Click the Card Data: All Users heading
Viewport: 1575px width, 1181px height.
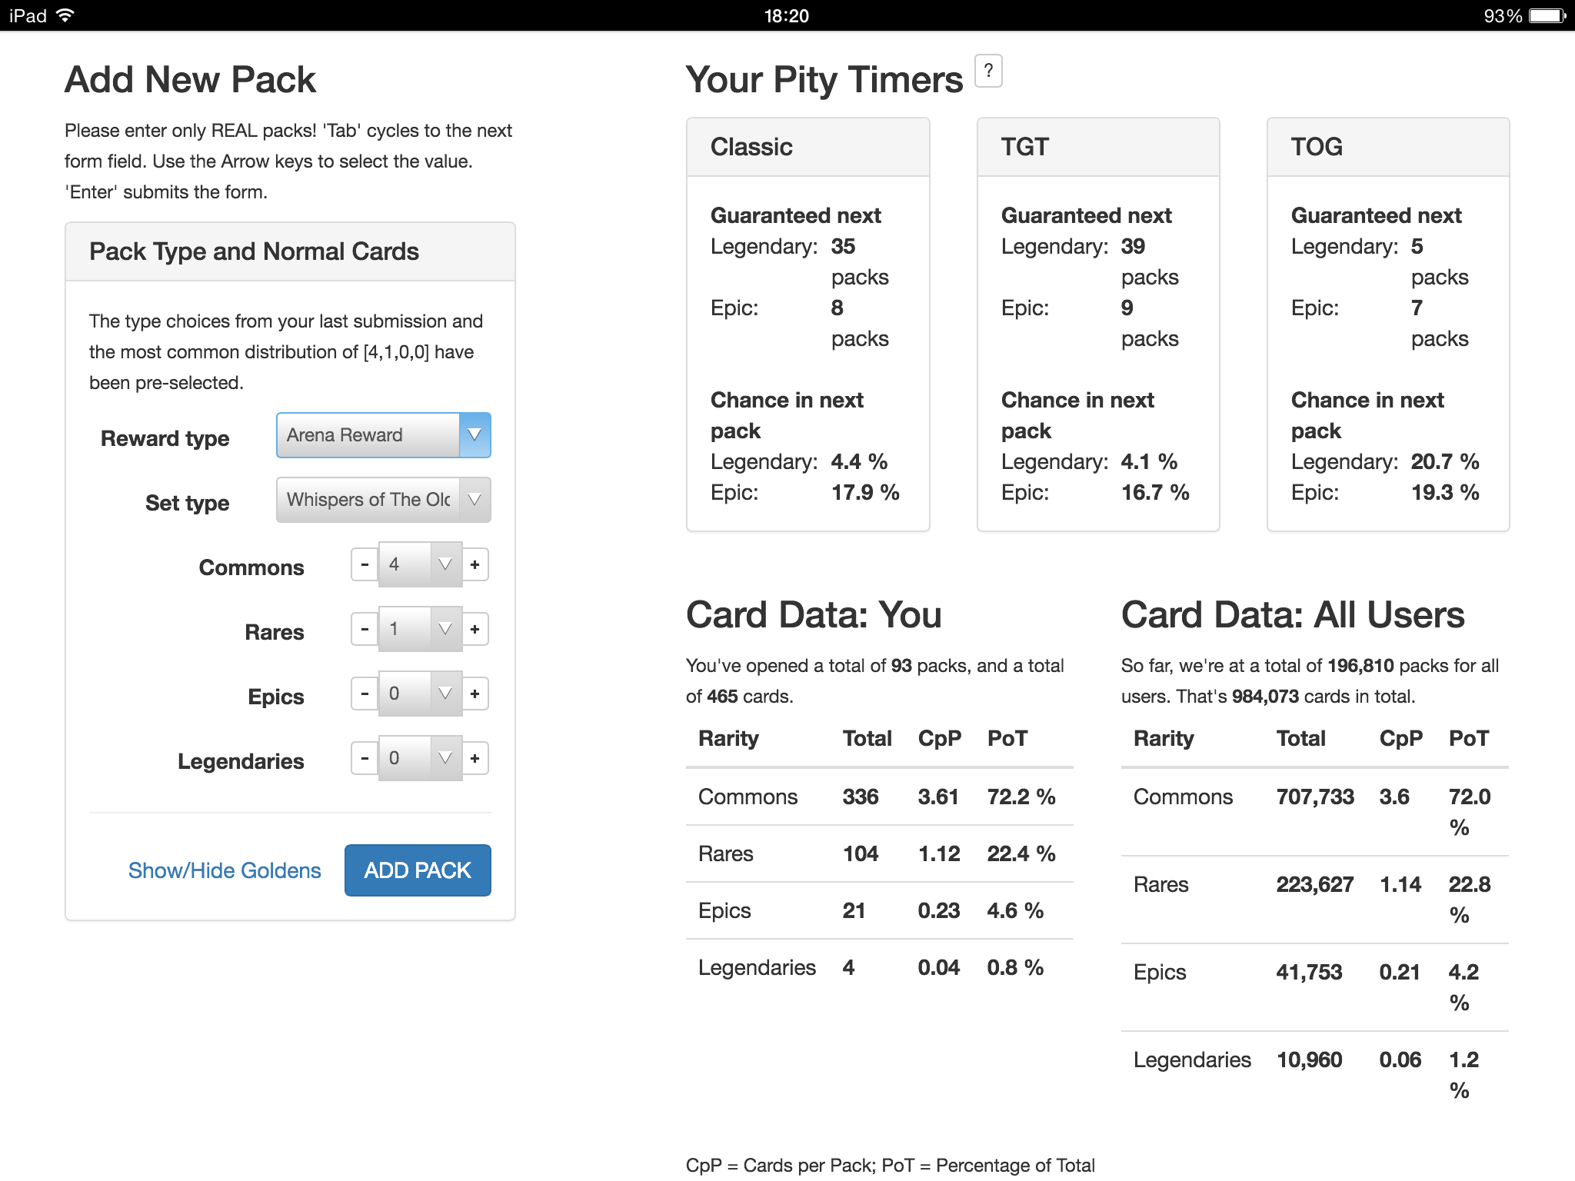click(x=1293, y=615)
